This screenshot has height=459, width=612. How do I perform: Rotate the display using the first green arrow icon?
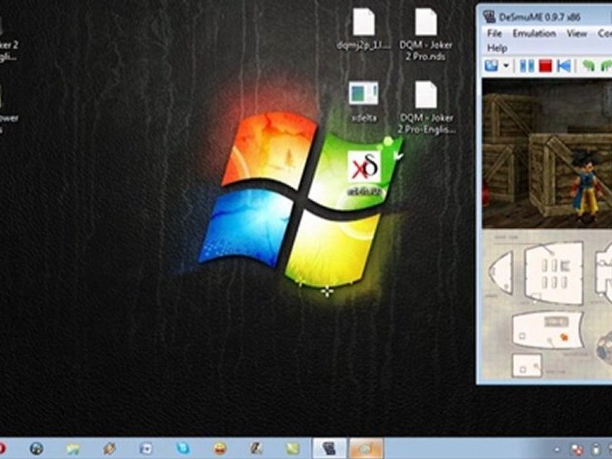coord(588,66)
